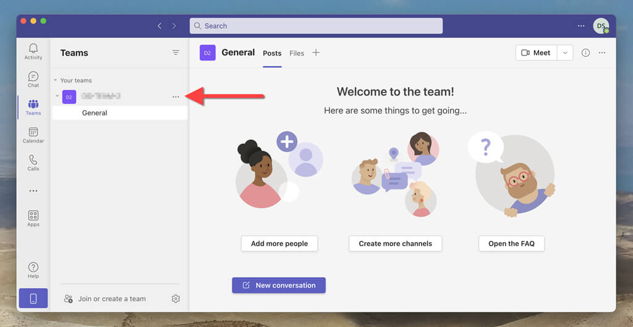
Task: Click Join or create a team
Action: click(x=105, y=299)
